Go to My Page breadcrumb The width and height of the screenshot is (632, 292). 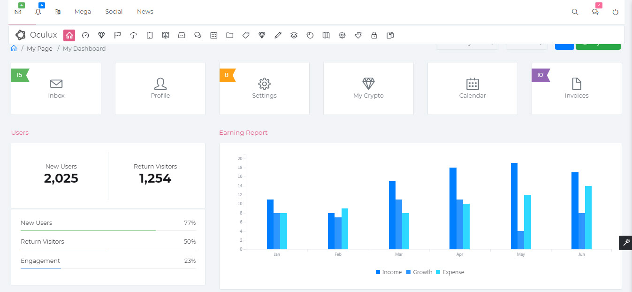(39, 48)
